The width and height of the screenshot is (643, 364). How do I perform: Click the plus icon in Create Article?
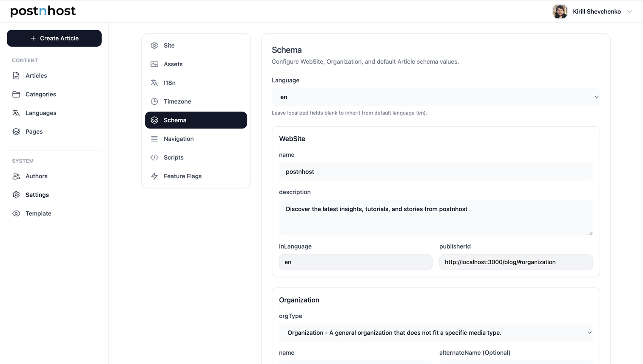[33, 38]
